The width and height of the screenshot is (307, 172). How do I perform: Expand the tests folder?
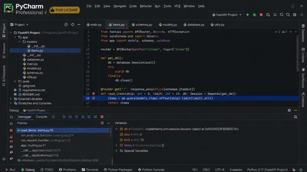point(15,81)
